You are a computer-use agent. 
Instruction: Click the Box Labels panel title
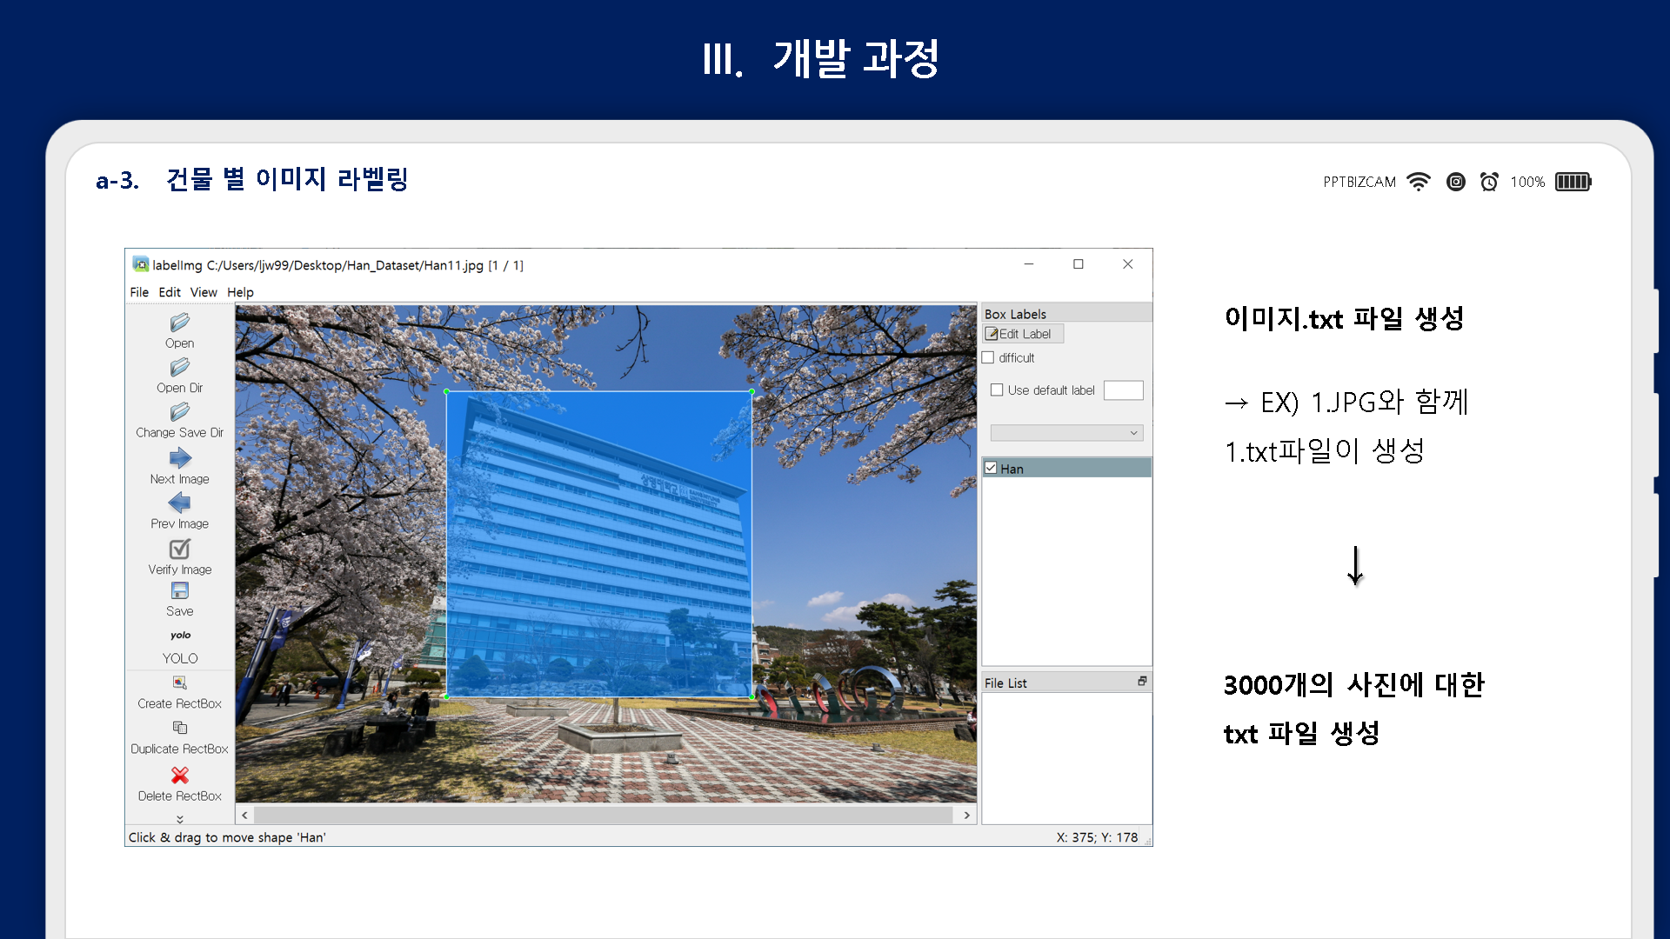[x=1015, y=314]
